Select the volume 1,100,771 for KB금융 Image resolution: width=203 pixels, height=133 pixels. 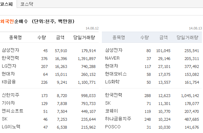tap(87, 82)
